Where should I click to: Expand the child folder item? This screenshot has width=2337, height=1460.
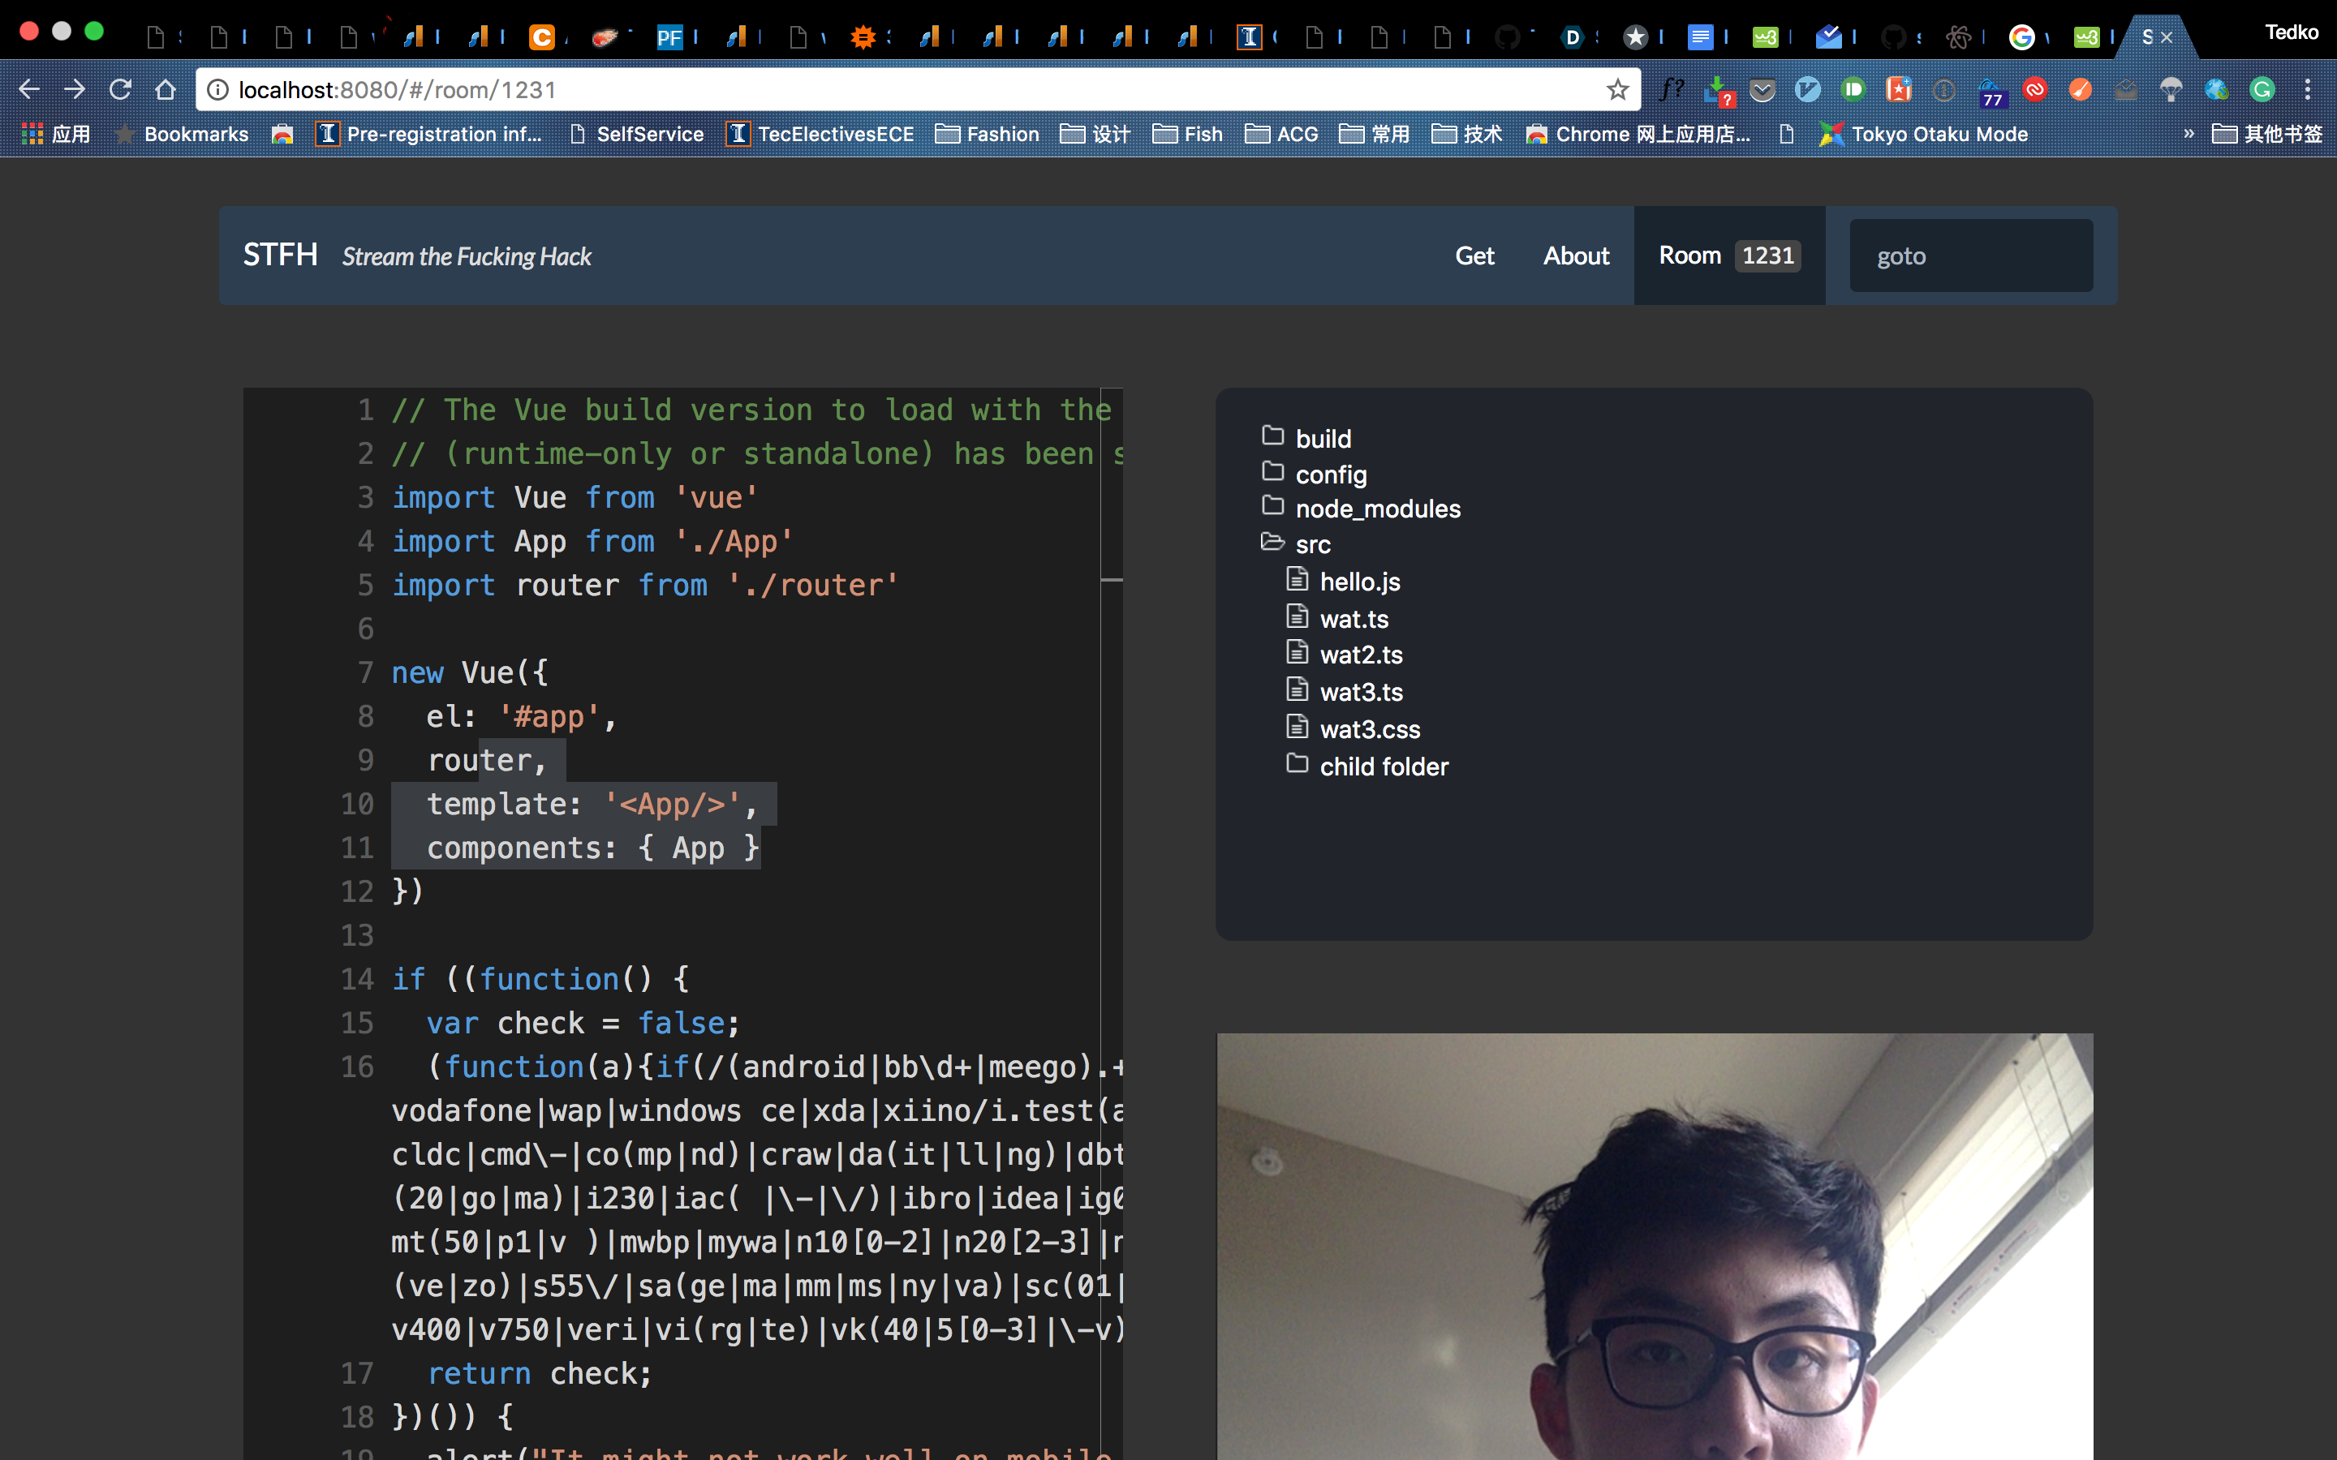click(x=1382, y=766)
